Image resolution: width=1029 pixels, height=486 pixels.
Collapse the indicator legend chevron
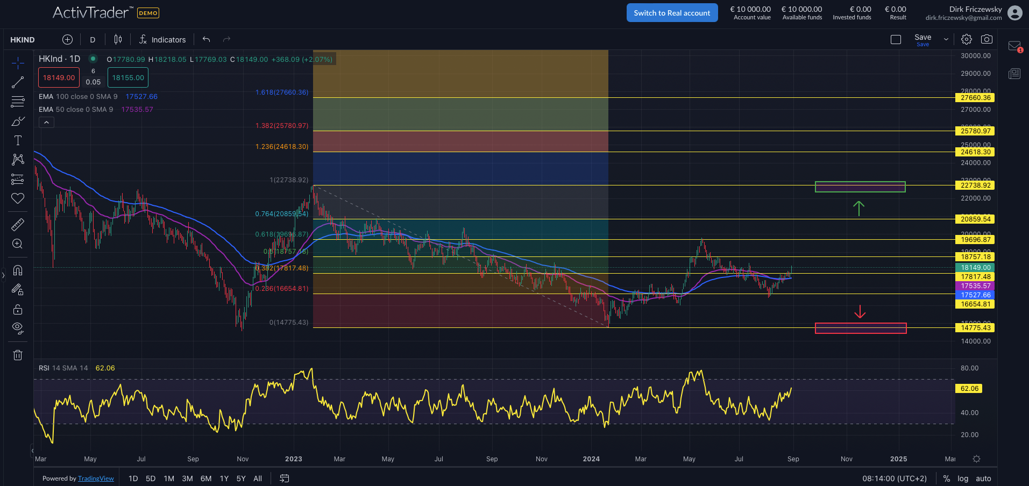(46, 123)
